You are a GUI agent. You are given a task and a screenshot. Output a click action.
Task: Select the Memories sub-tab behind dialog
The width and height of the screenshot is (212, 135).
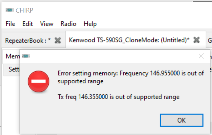[13, 56]
